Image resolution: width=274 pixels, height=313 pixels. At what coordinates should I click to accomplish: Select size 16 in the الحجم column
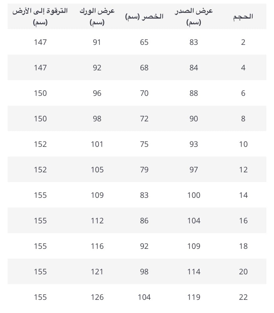click(x=243, y=221)
